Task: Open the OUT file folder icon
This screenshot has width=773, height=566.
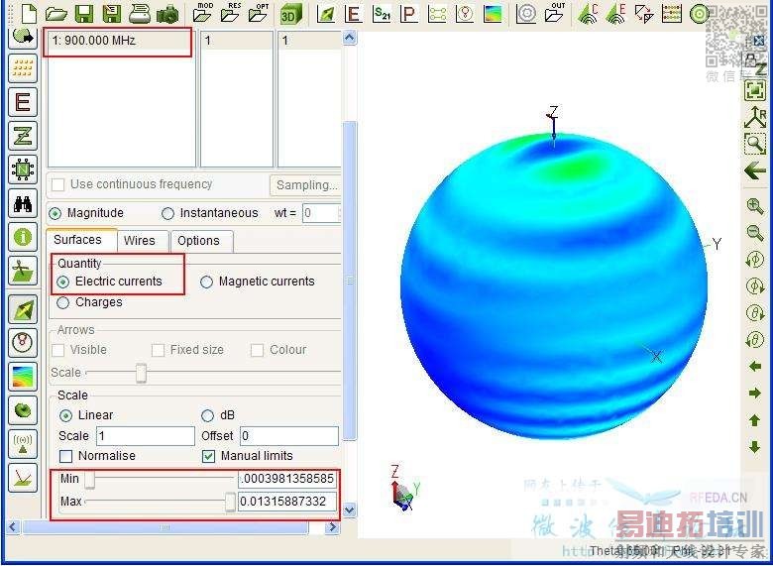Action: point(555,13)
